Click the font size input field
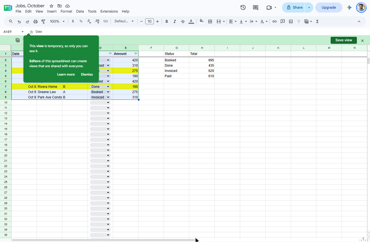This screenshot has height=242, width=370. [x=149, y=21]
